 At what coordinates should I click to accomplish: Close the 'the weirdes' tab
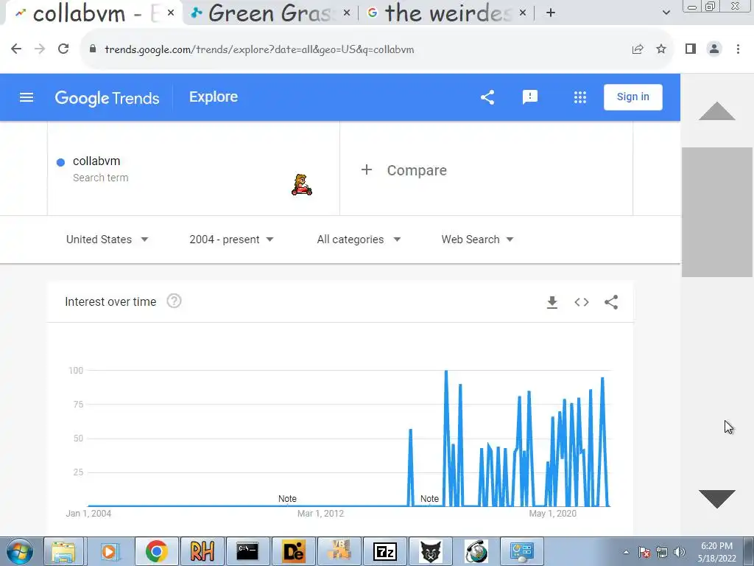pos(523,13)
